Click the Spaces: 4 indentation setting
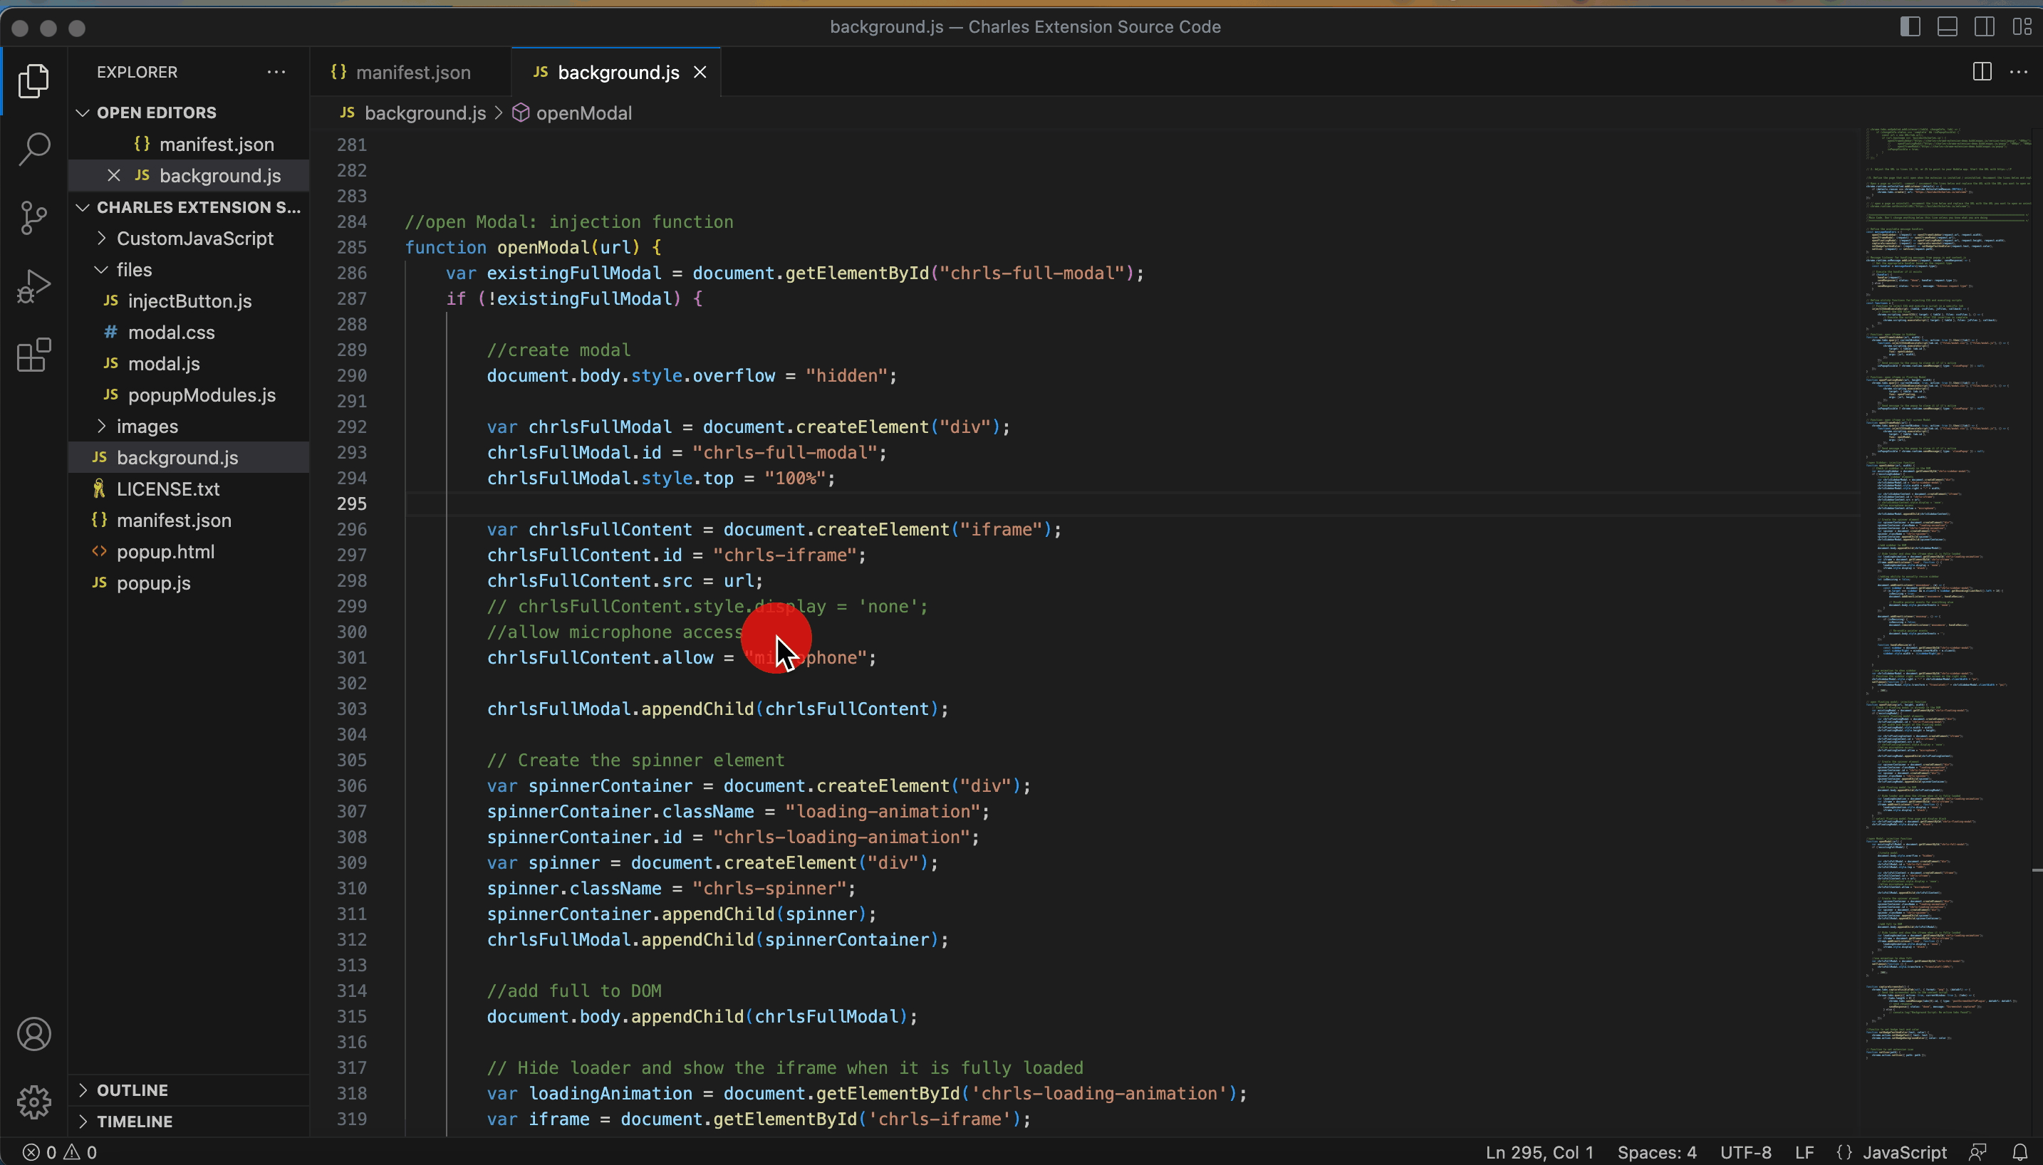This screenshot has height=1165, width=2043. 1656,1152
